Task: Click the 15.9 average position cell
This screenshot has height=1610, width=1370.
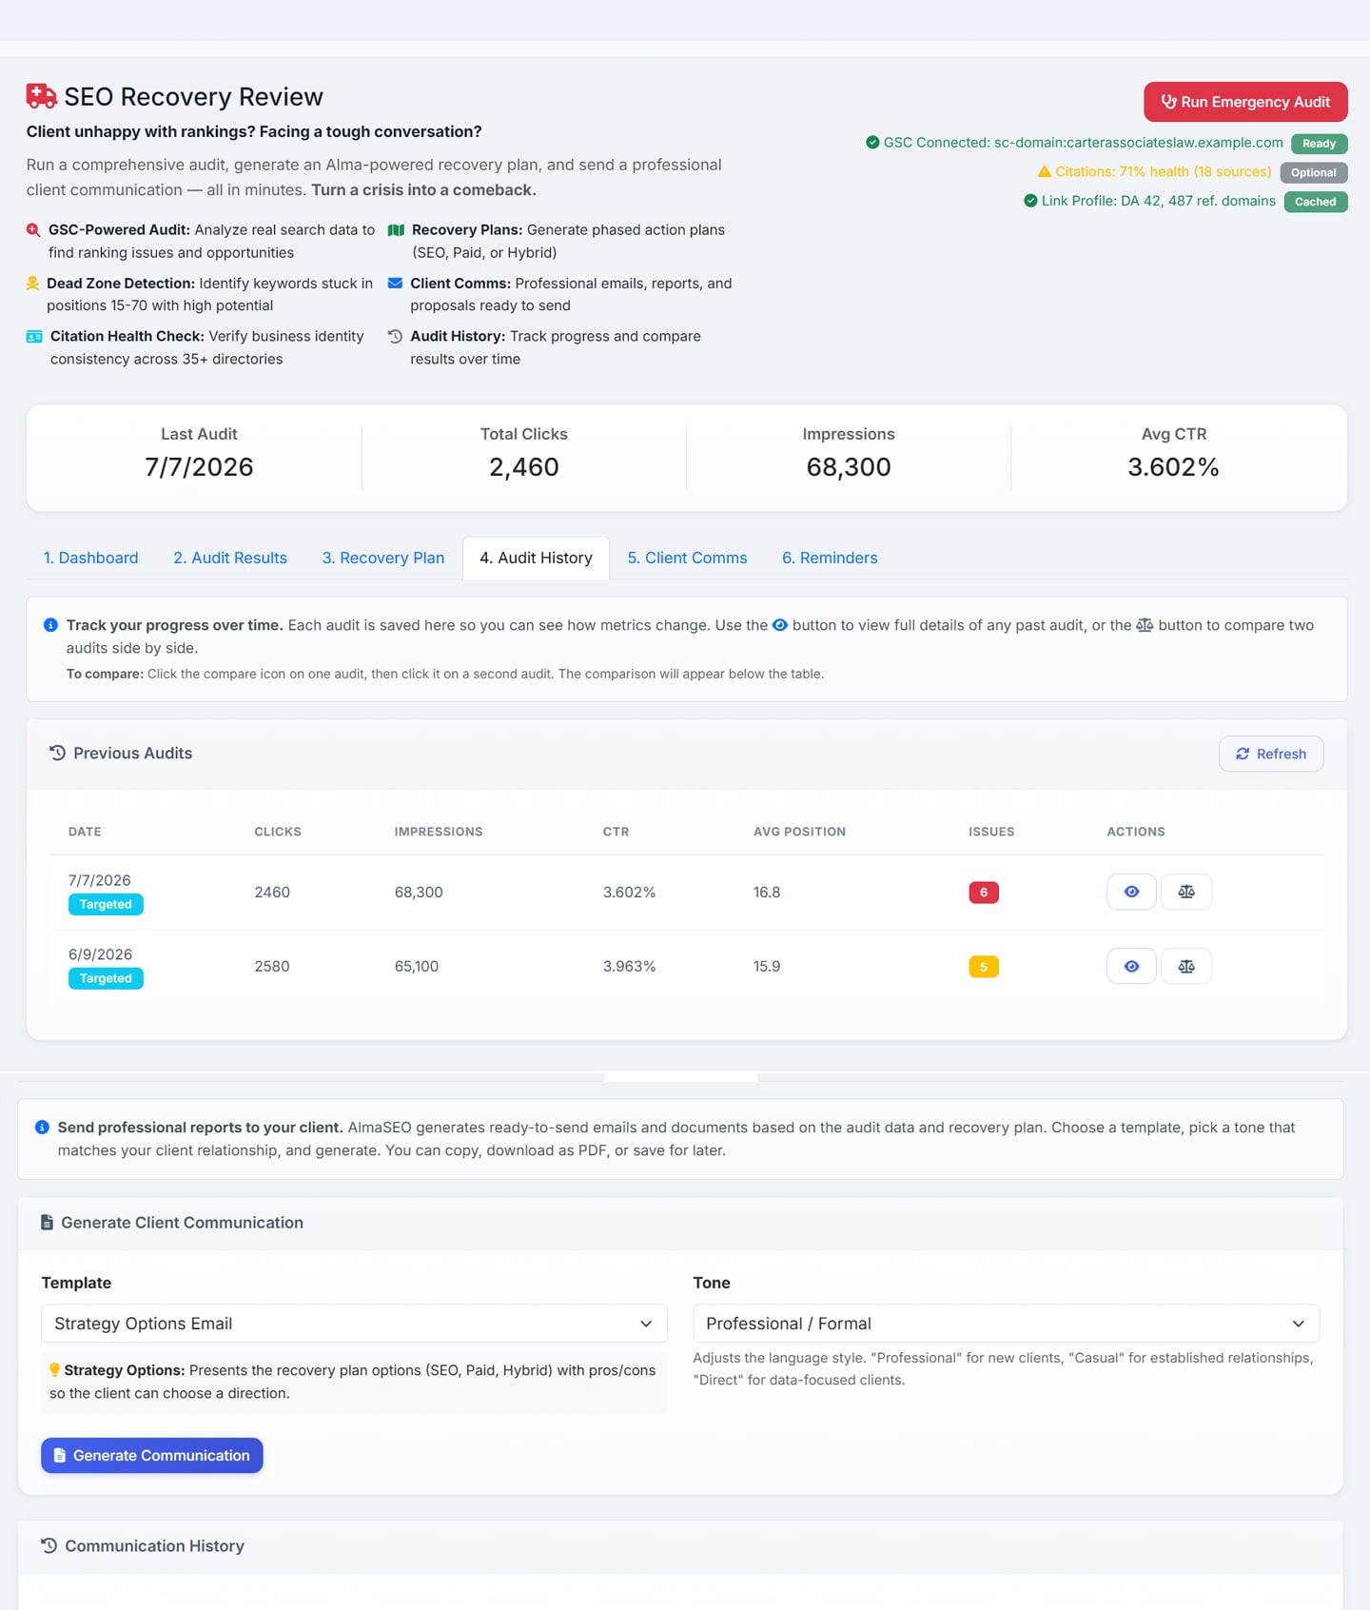Action: (767, 967)
